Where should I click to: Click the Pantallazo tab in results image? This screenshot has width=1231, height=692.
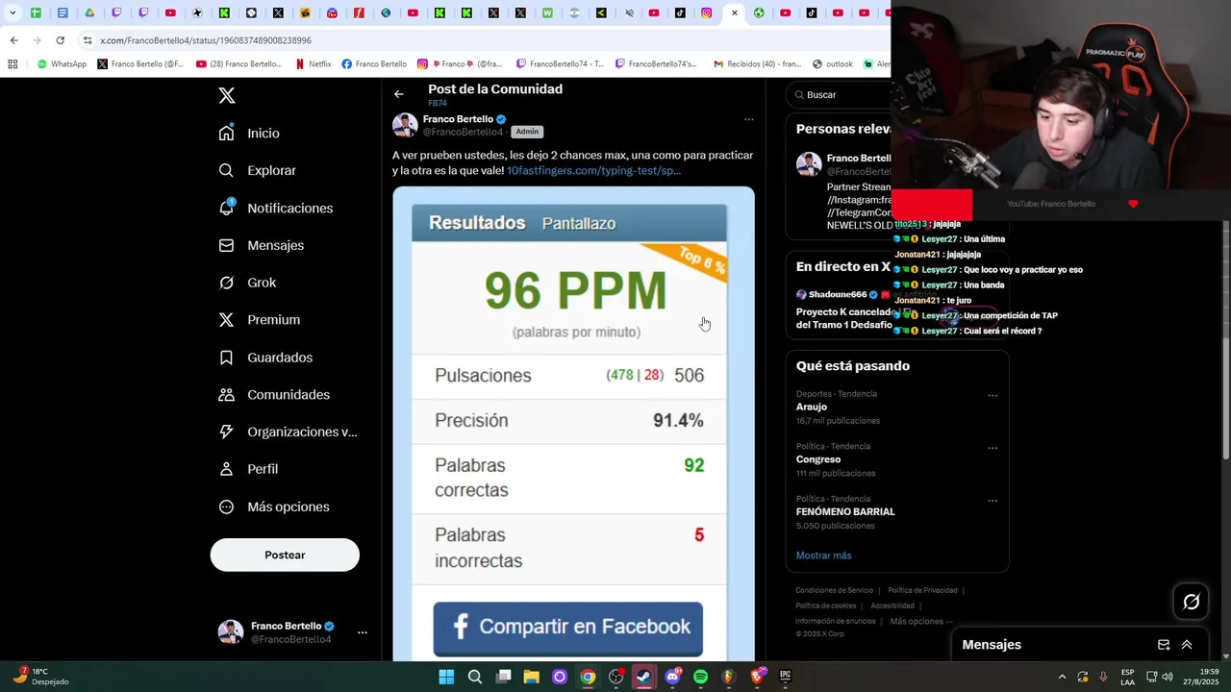pyautogui.click(x=579, y=223)
